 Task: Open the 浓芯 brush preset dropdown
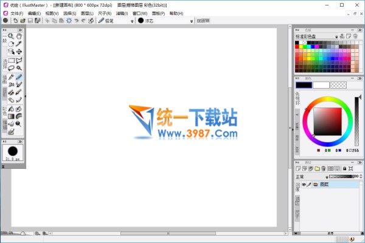click(x=192, y=21)
